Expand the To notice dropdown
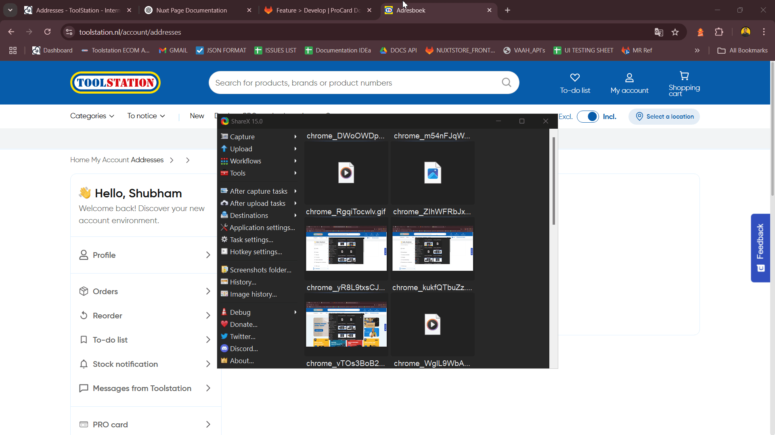 point(146,116)
